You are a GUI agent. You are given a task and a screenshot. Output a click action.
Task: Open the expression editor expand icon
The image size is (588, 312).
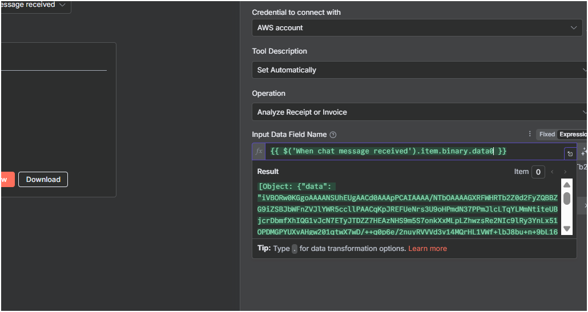click(x=569, y=153)
